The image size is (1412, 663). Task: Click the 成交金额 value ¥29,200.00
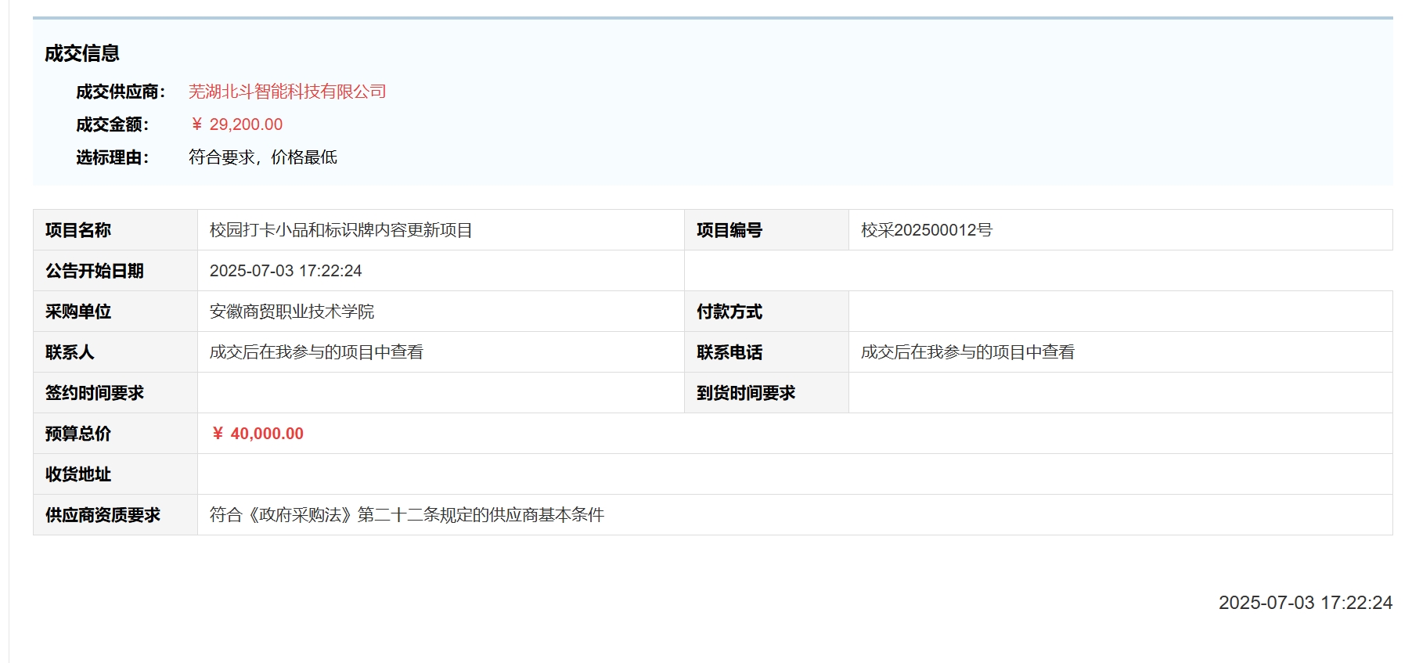pyautogui.click(x=236, y=124)
